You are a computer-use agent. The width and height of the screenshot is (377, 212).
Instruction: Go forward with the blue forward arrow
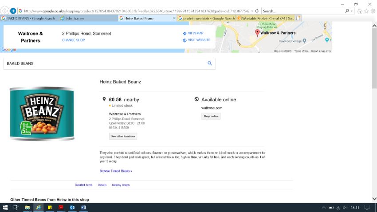coord(13,11)
